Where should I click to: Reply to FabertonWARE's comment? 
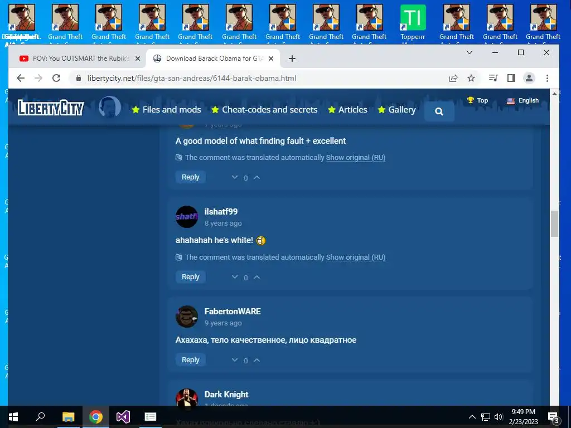[191, 360]
